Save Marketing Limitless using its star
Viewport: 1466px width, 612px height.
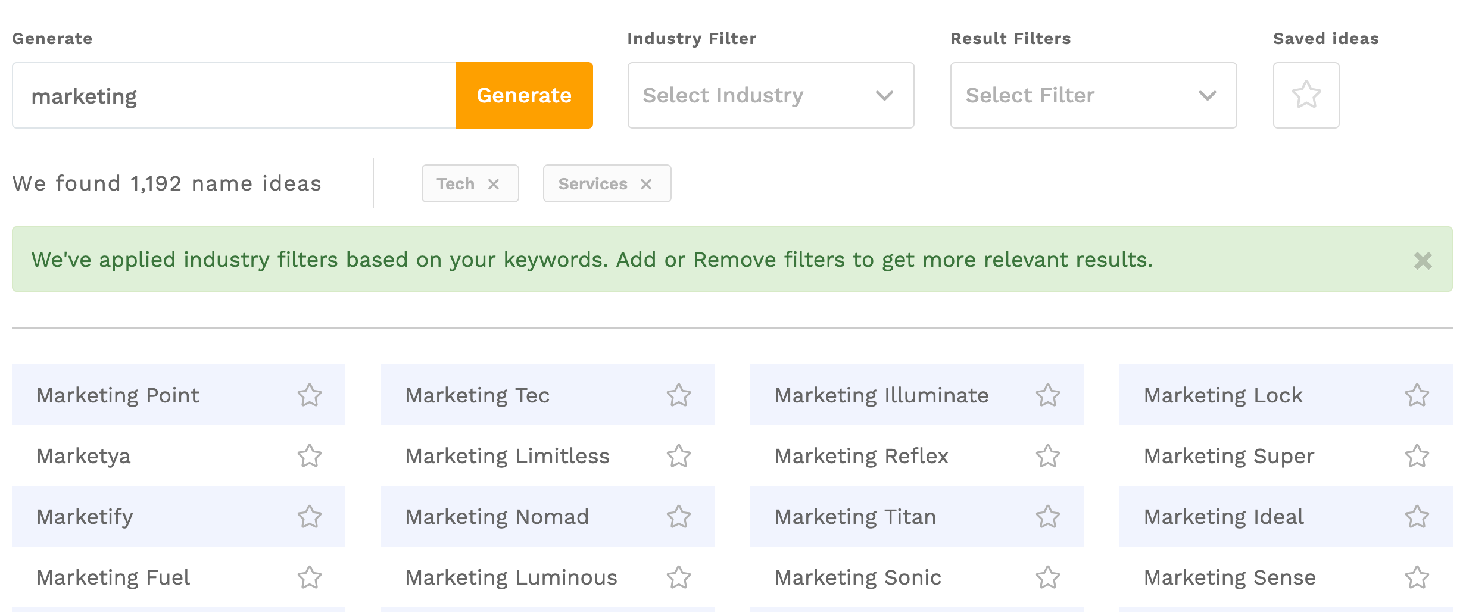point(679,456)
